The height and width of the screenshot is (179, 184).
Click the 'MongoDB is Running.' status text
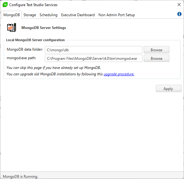(20, 176)
